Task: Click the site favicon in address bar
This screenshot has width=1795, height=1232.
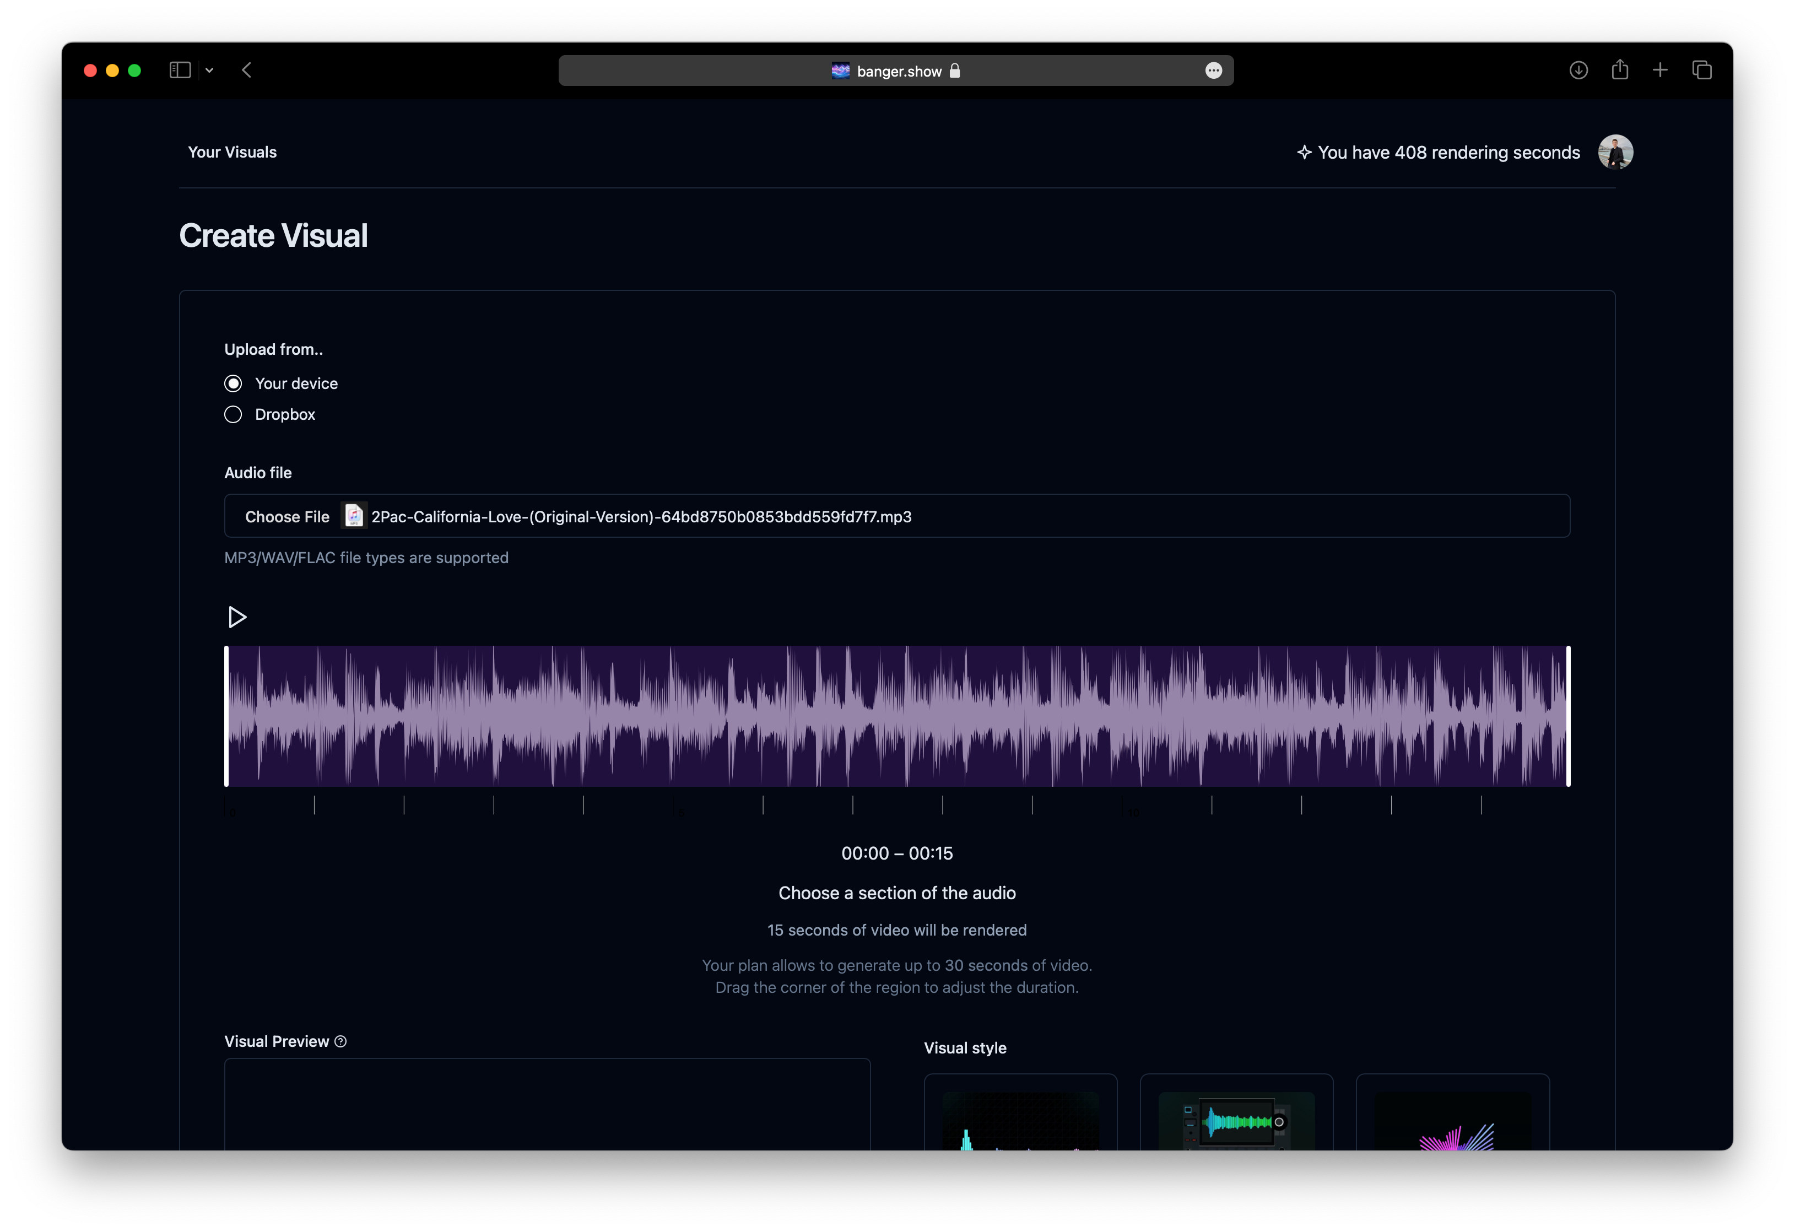Action: tap(840, 71)
